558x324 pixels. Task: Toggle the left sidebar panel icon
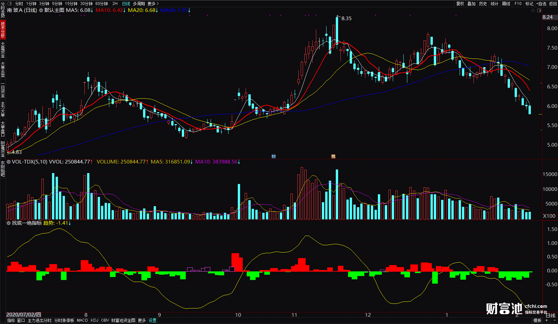pos(10,3)
